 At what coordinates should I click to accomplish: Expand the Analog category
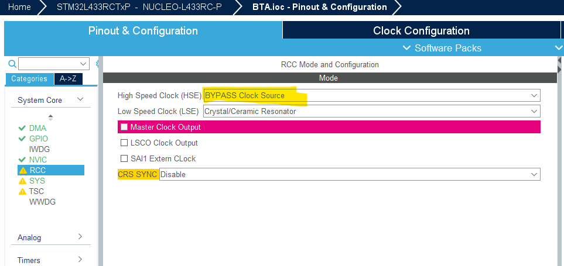[50, 237]
